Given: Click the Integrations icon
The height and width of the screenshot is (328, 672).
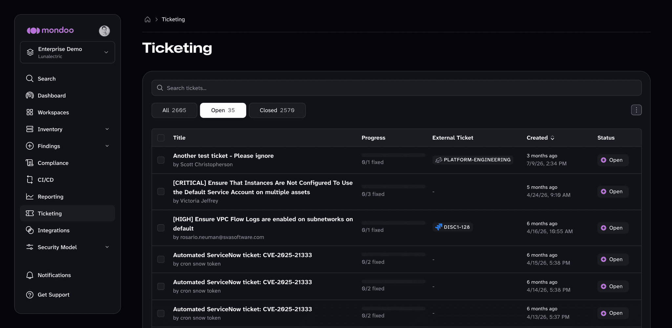Looking at the screenshot, I should [30, 230].
